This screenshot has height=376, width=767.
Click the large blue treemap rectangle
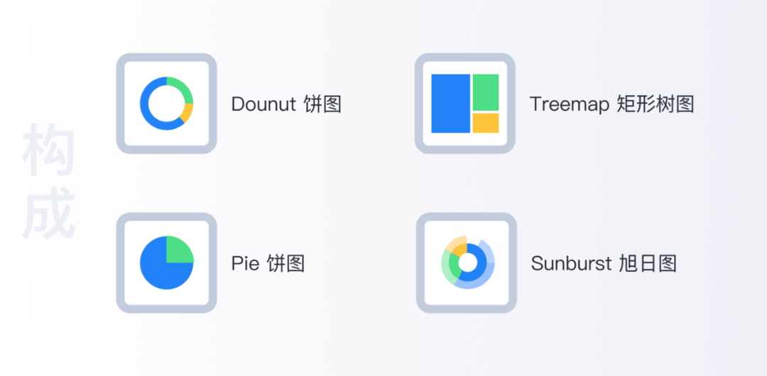pos(450,104)
